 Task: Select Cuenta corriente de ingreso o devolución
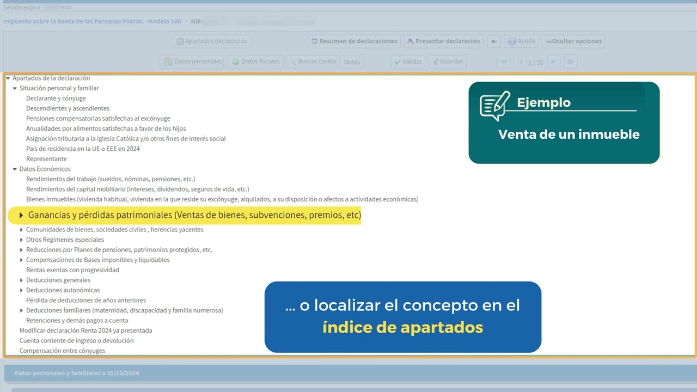pos(78,340)
